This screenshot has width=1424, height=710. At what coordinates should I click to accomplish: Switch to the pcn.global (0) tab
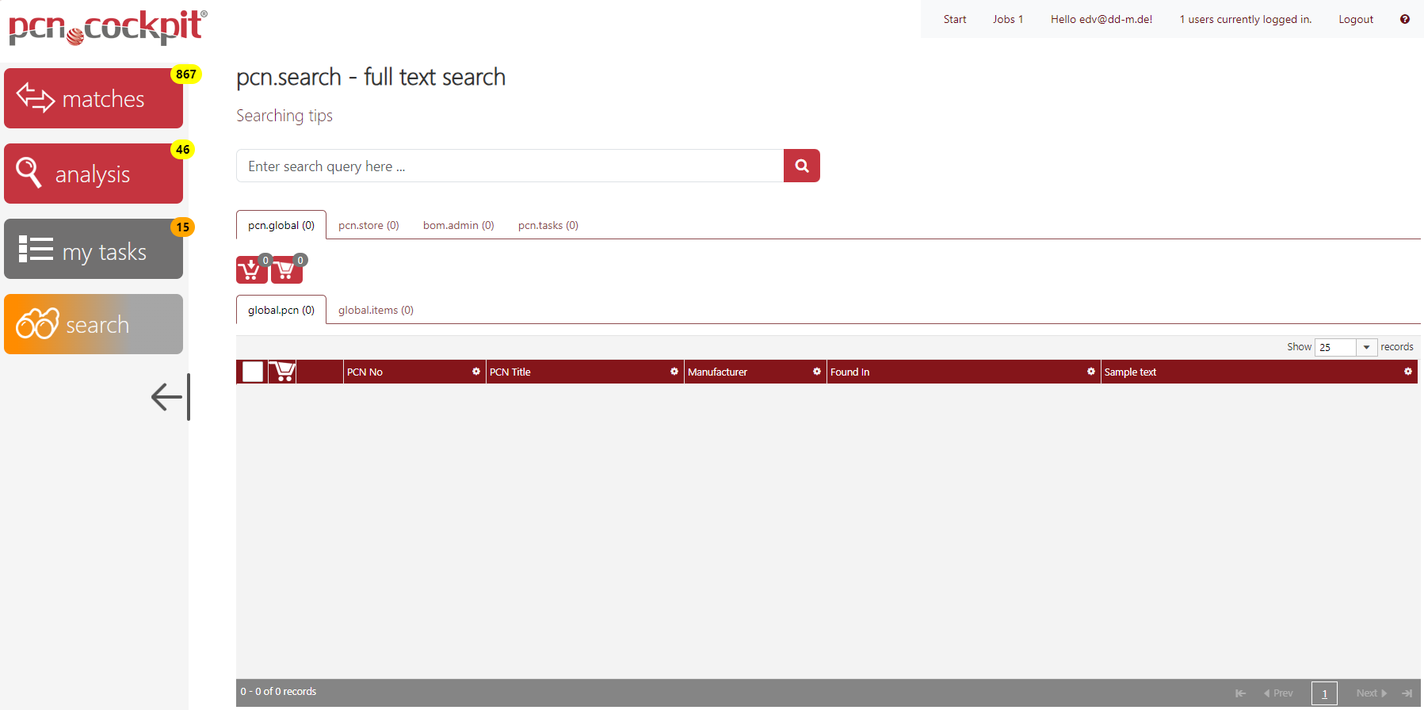click(x=281, y=225)
